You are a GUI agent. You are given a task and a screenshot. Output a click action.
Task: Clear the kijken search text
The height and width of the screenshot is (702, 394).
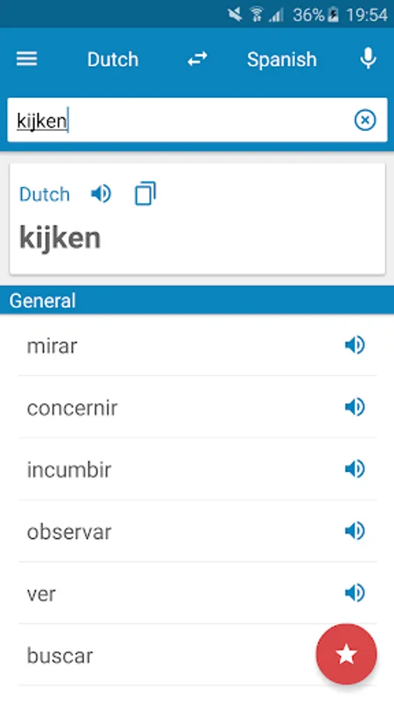(x=365, y=120)
